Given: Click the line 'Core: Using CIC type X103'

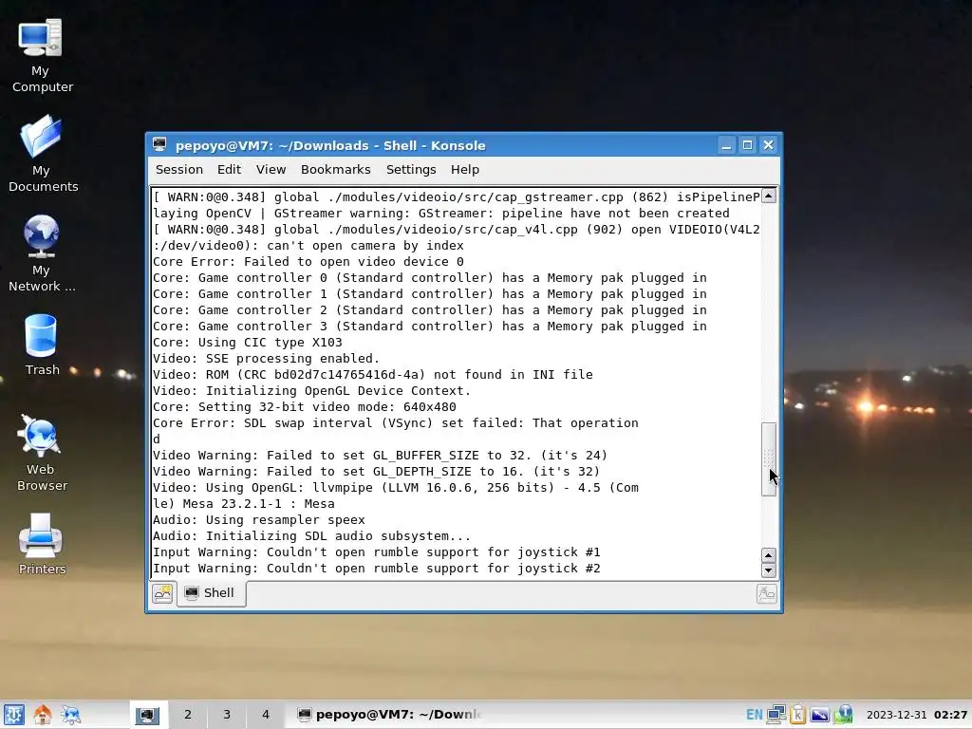Looking at the screenshot, I should [x=248, y=342].
